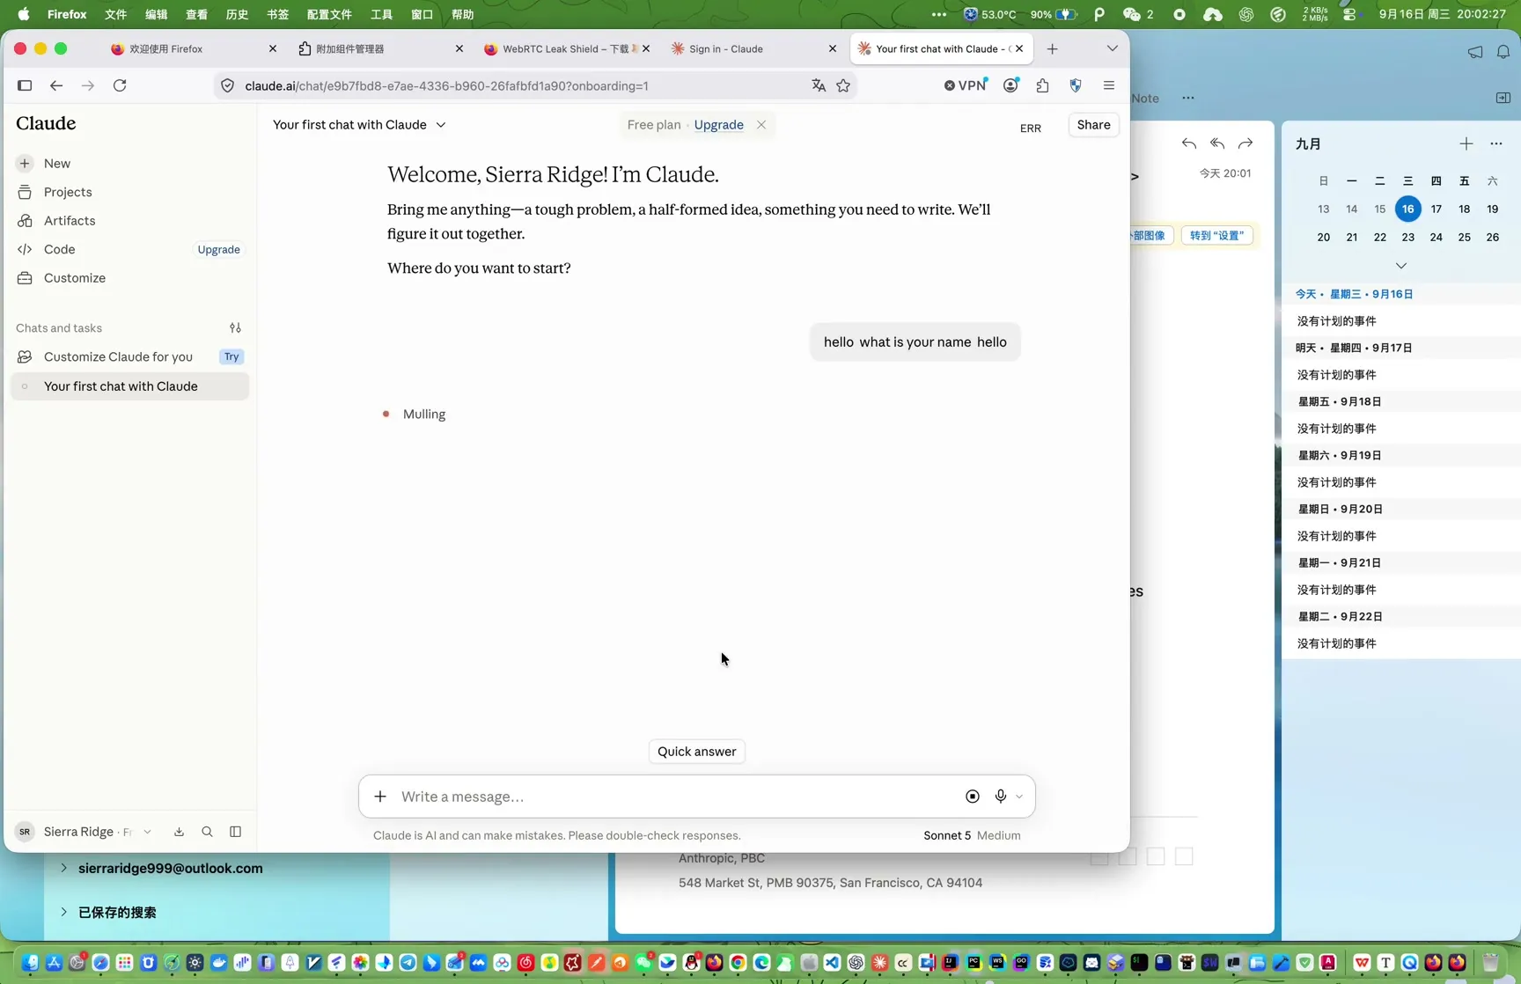Open the chat title dropdown menu
1521x984 pixels.
coord(359,125)
